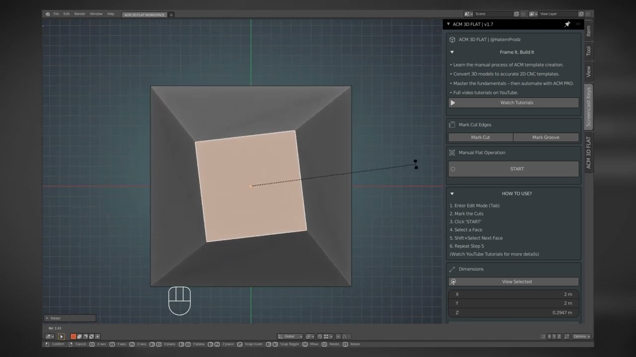Image resolution: width=636 pixels, height=357 pixels.
Task: Open the snap element dropdown
Action: coord(328,336)
